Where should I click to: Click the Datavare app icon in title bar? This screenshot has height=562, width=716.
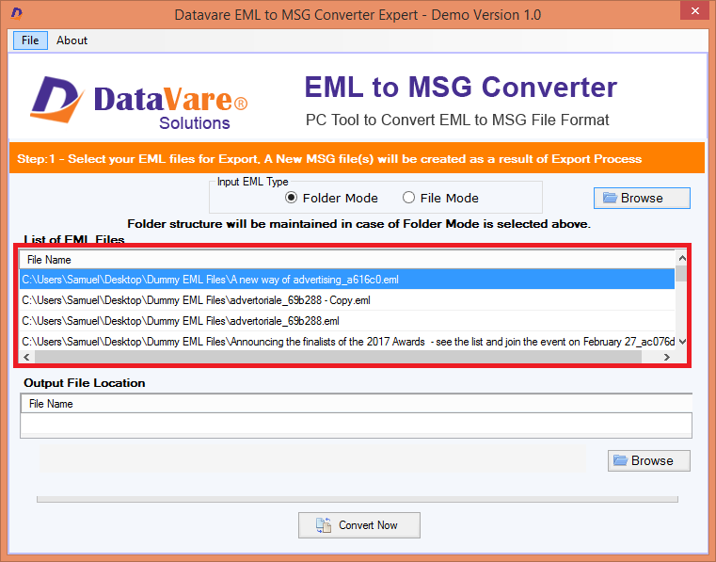point(17,13)
